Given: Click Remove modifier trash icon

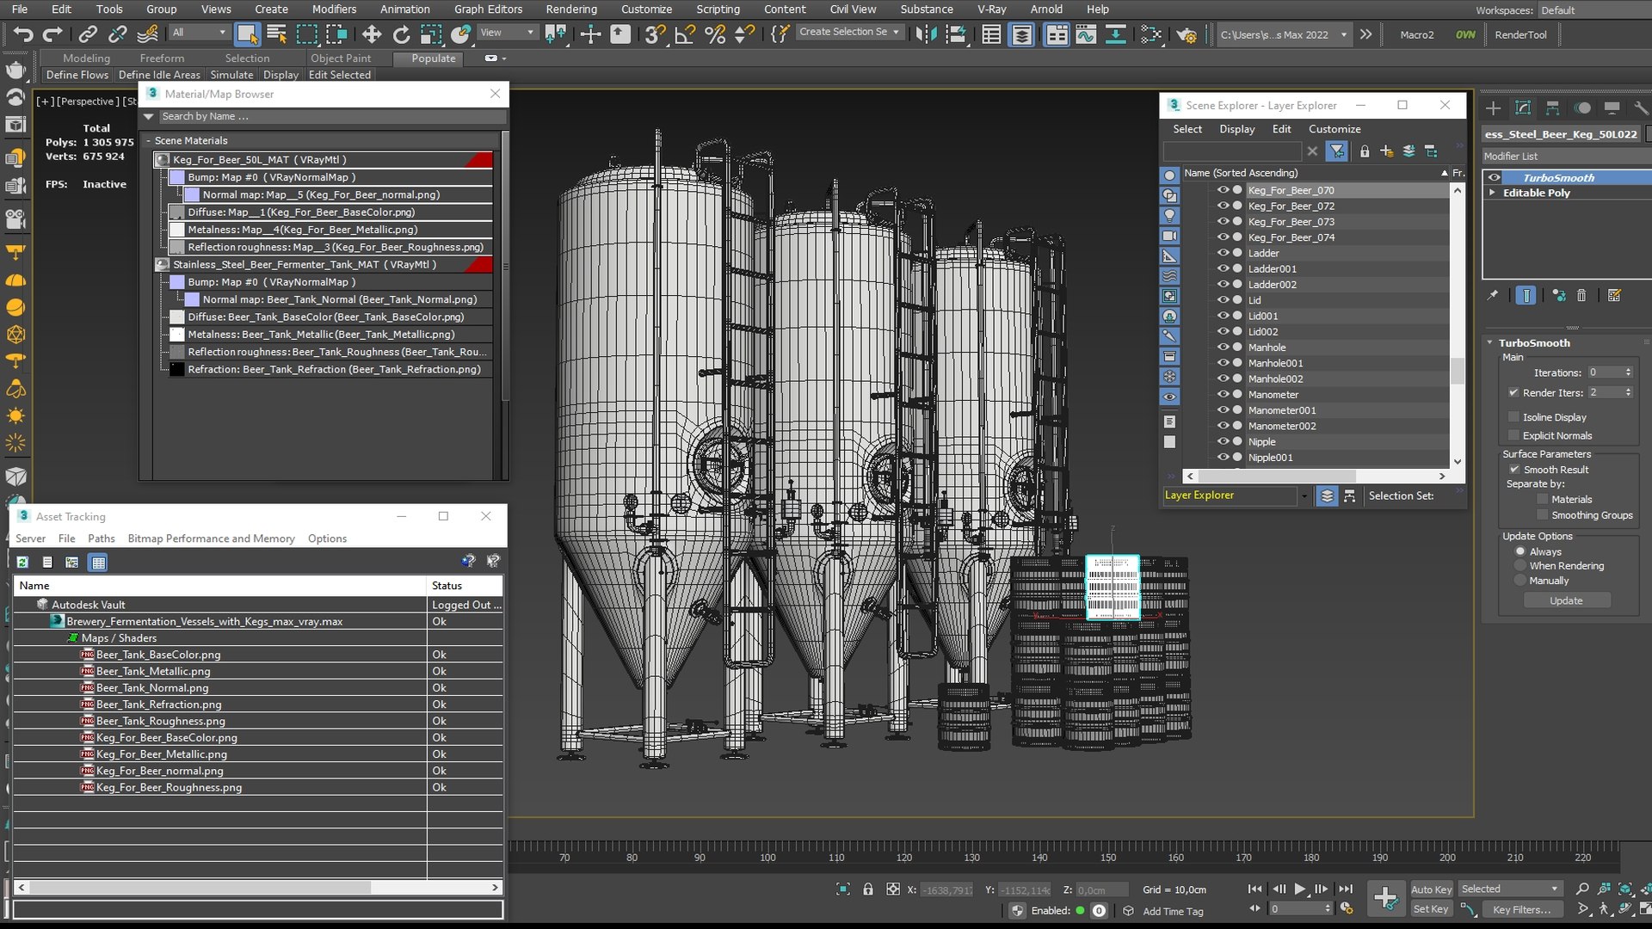Looking at the screenshot, I should coord(1581,295).
